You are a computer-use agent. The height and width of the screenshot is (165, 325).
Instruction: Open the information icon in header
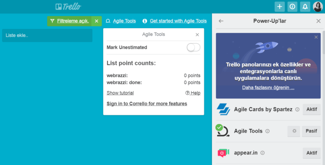point(292,7)
